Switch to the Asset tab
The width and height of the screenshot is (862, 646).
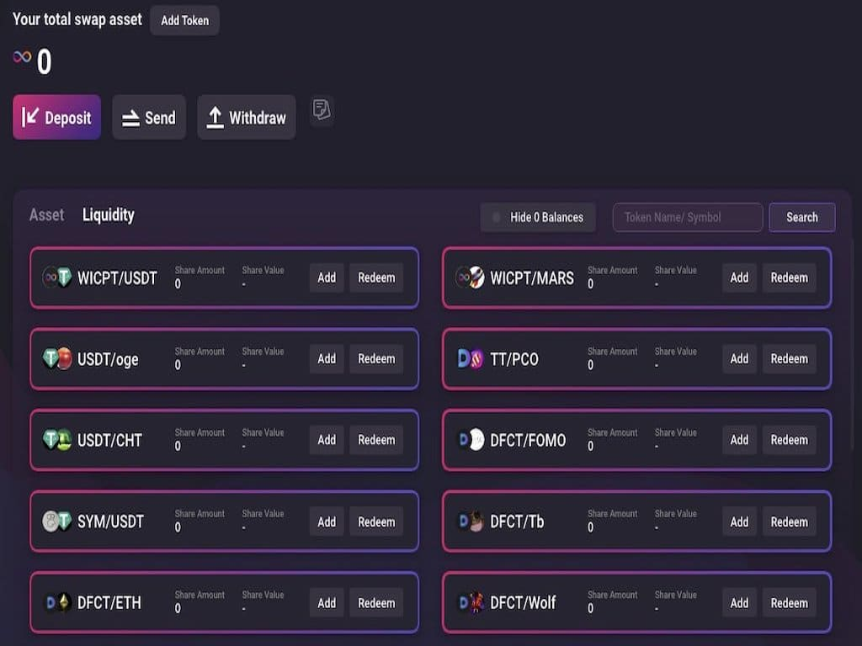tap(46, 215)
